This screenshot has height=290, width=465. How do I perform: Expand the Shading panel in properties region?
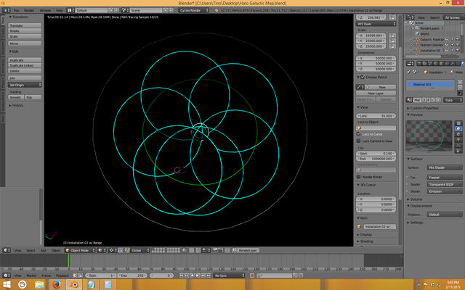pyautogui.click(x=365, y=241)
